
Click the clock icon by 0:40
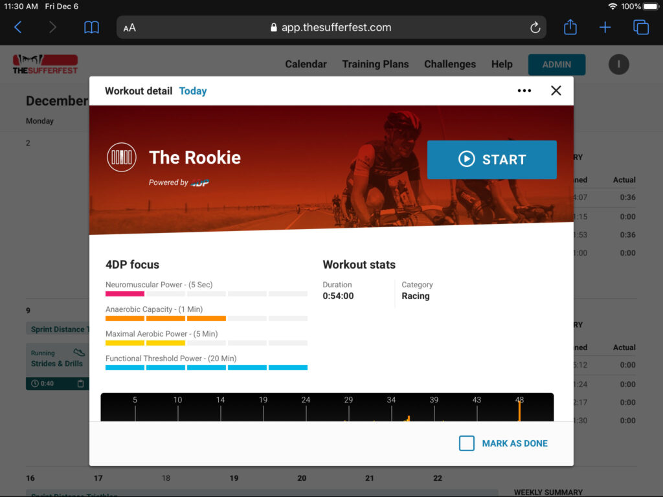[x=35, y=383]
